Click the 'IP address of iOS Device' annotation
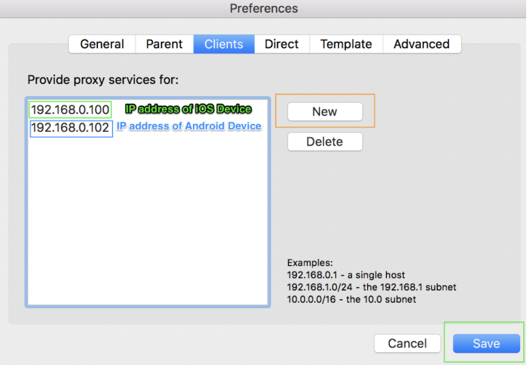Viewport: 531px width, 365px height. [x=188, y=109]
